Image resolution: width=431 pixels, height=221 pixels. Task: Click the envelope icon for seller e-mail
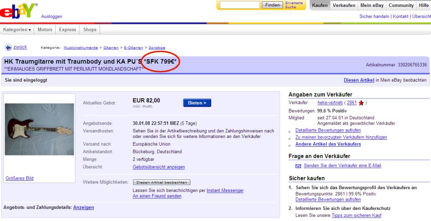tap(298, 166)
